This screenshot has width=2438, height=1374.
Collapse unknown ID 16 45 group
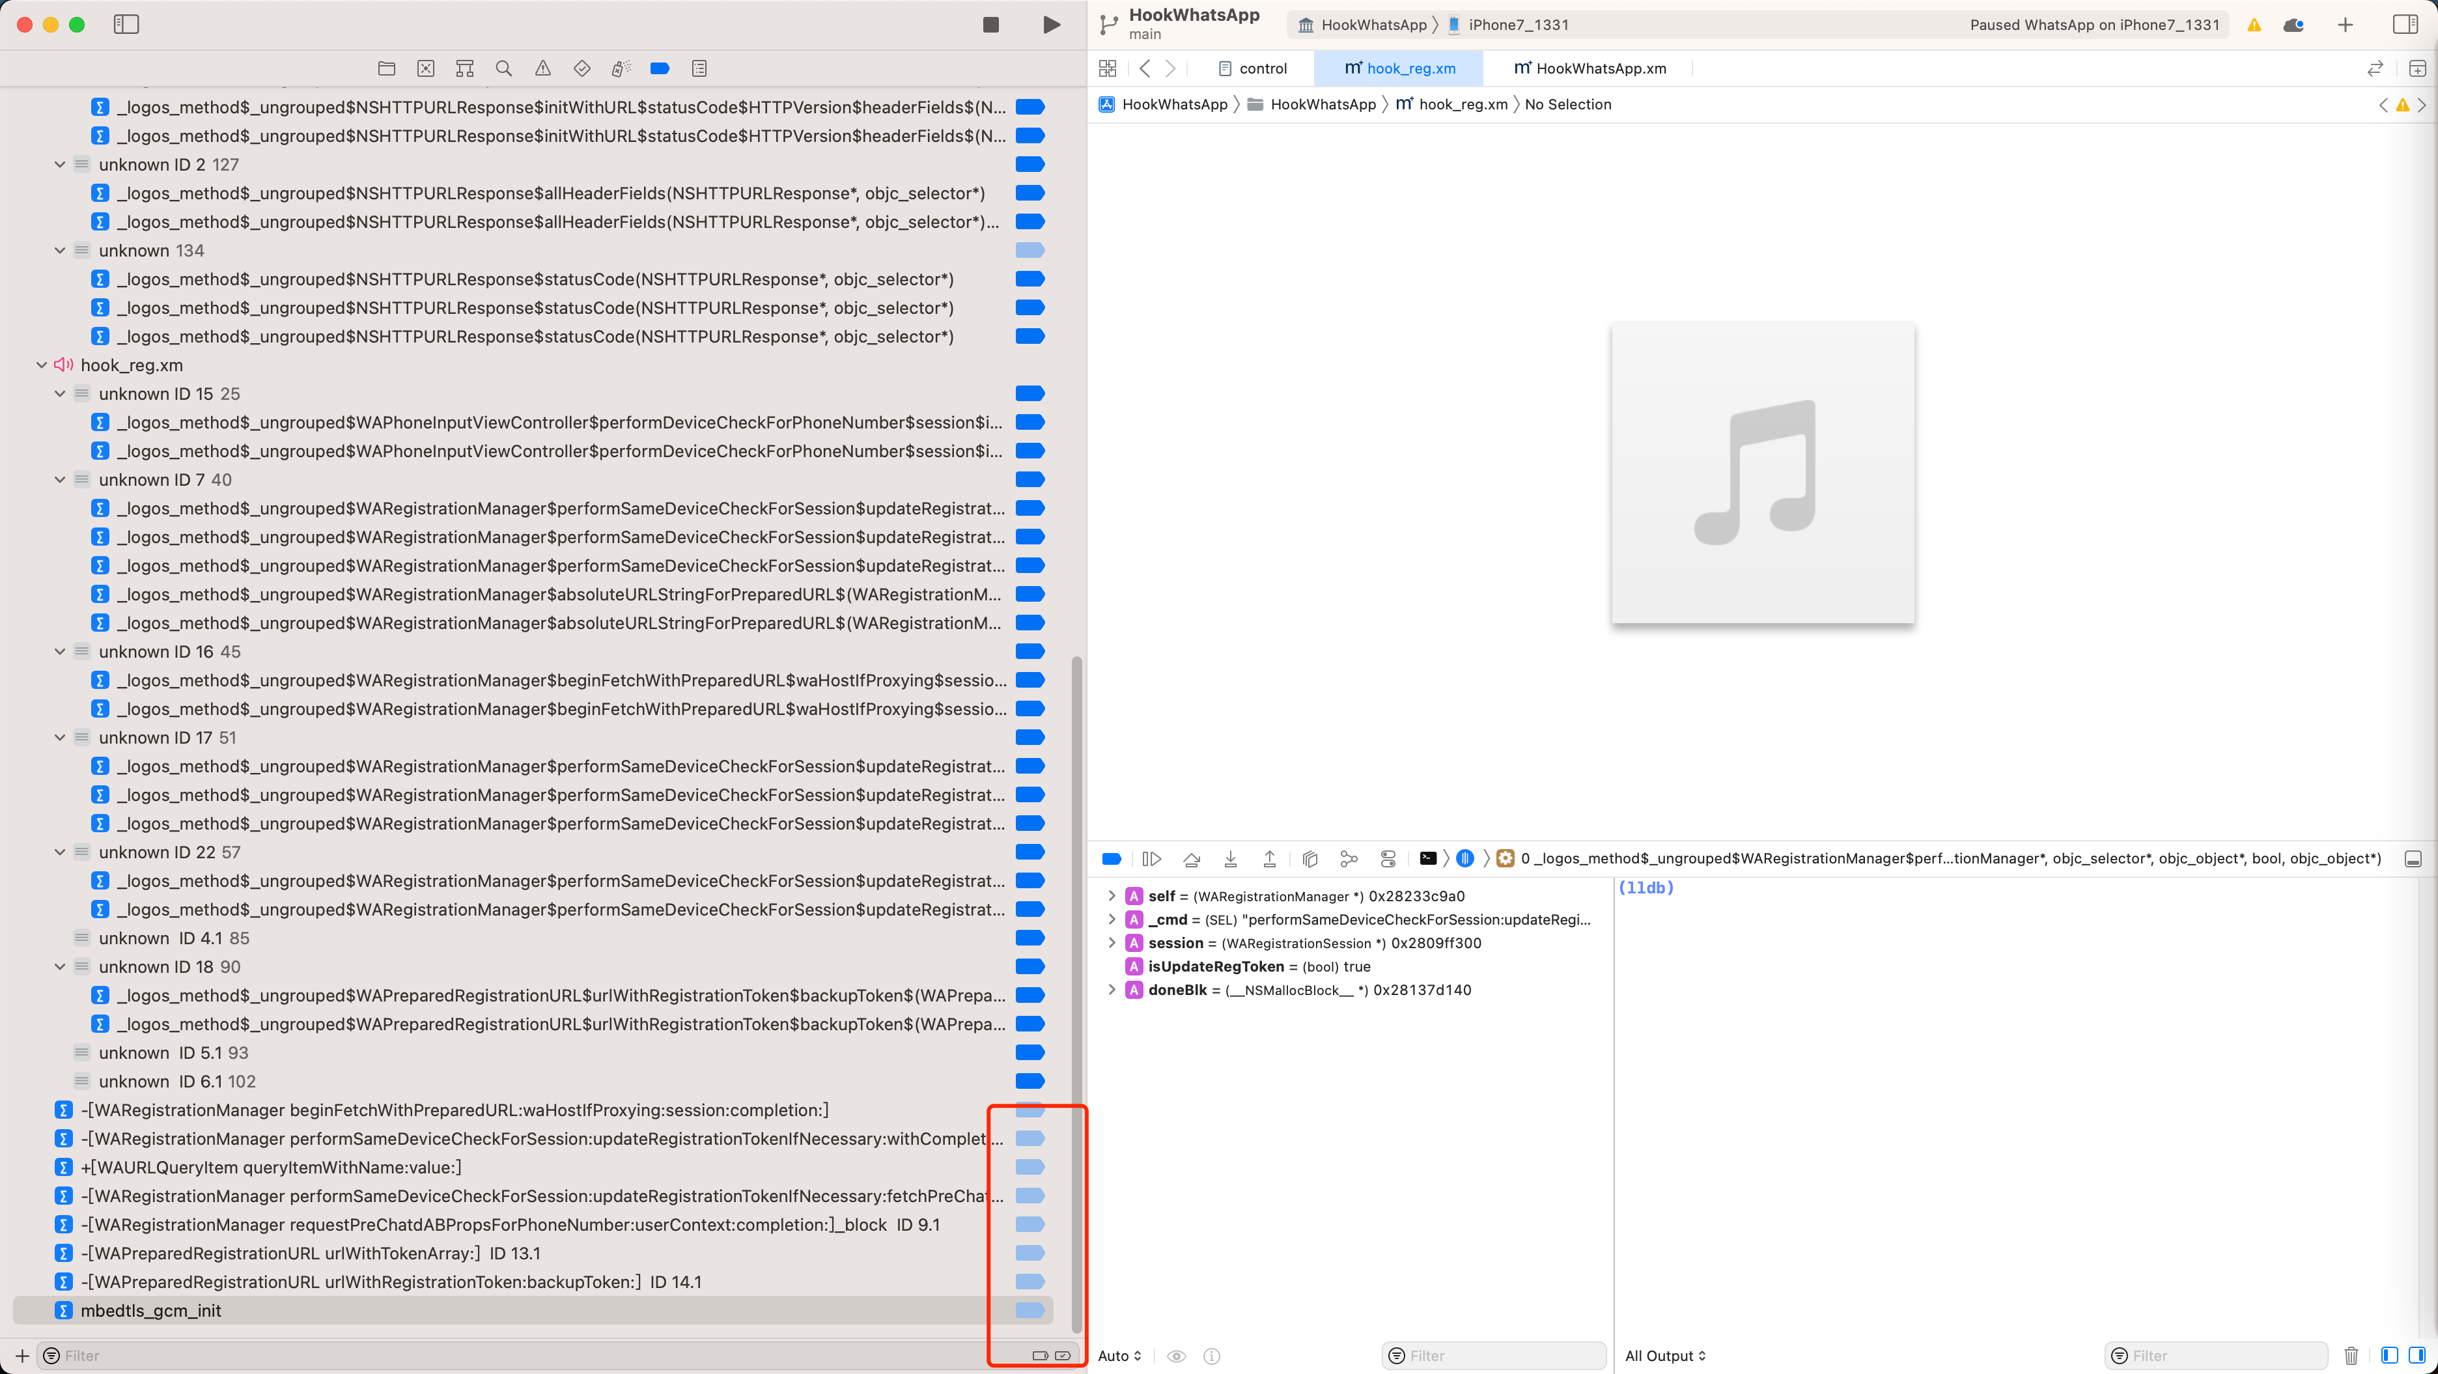[60, 652]
